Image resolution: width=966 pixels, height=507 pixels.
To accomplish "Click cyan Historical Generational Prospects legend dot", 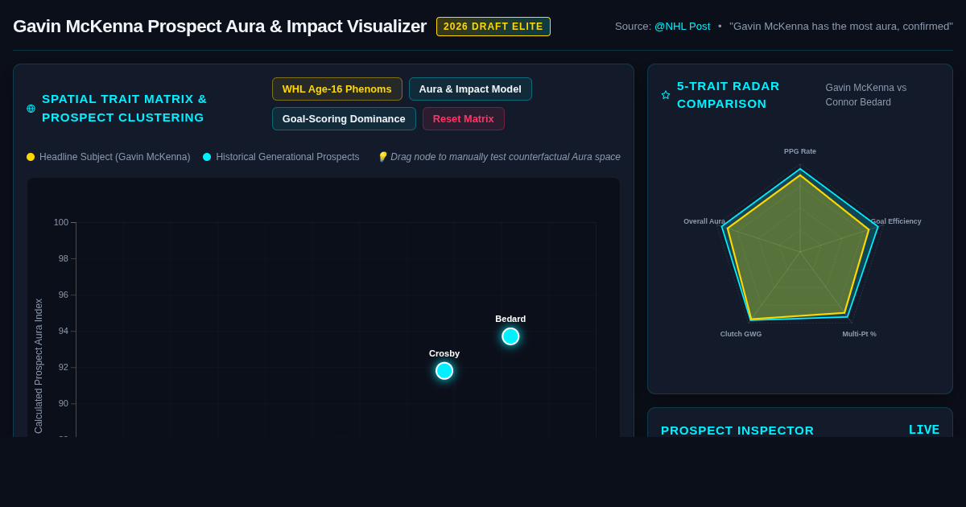I will tap(207, 157).
